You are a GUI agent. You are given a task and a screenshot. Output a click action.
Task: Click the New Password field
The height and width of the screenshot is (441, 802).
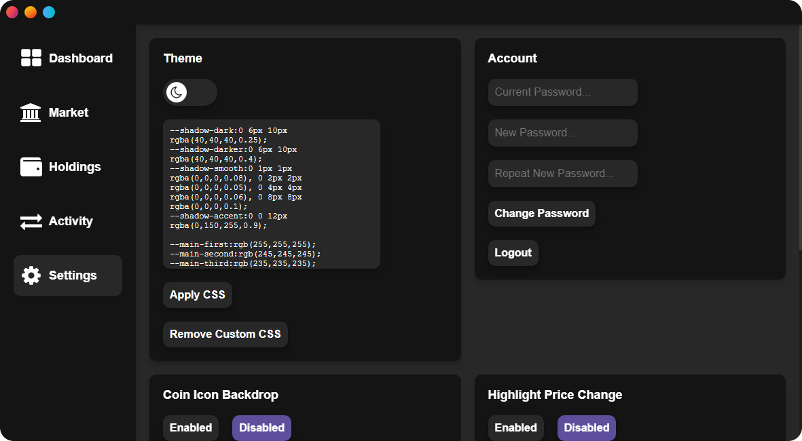(563, 133)
